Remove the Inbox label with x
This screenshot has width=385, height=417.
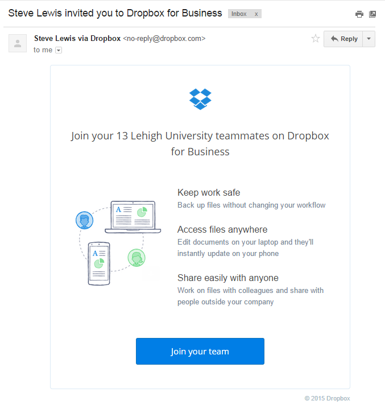pyautogui.click(x=256, y=14)
